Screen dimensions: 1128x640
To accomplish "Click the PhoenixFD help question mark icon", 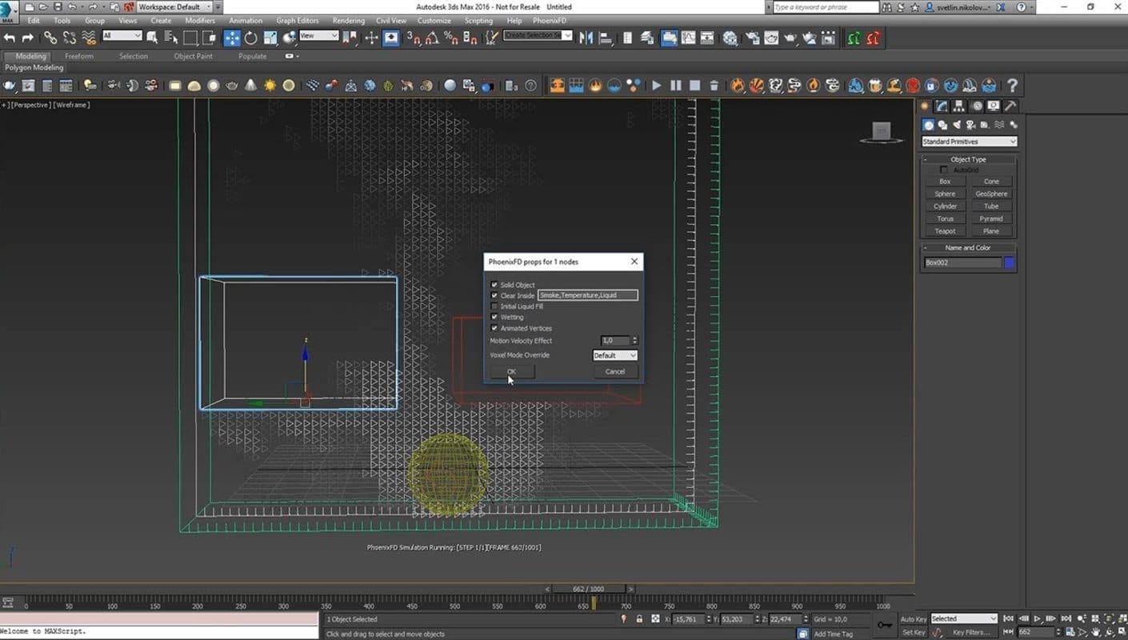I will tap(1012, 86).
